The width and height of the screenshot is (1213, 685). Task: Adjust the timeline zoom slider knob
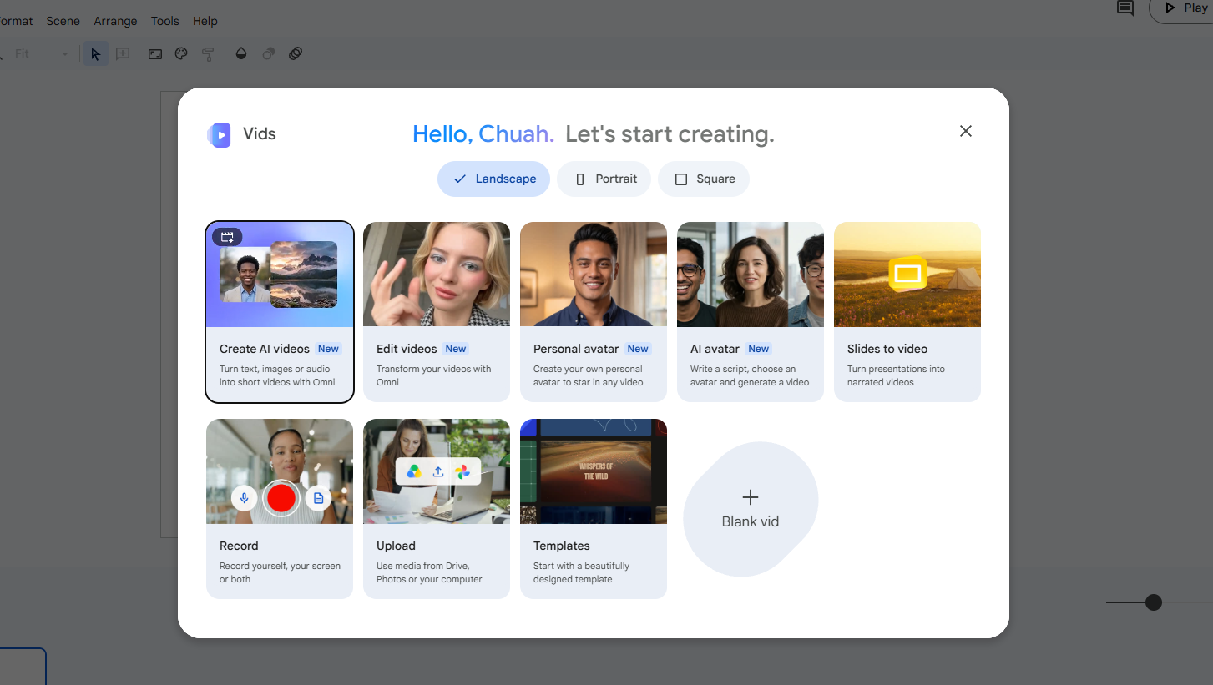coord(1154,602)
